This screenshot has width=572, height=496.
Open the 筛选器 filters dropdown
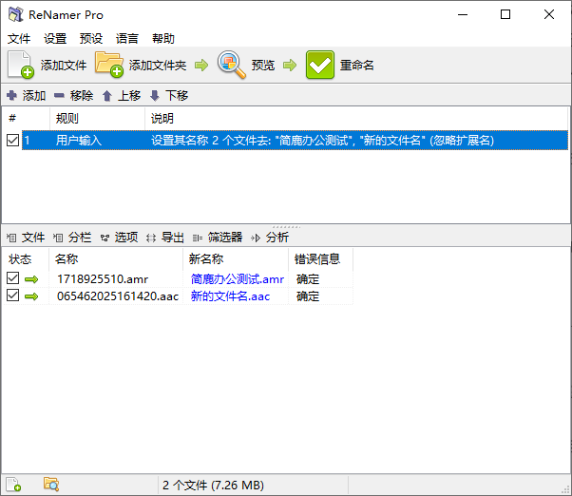click(218, 238)
